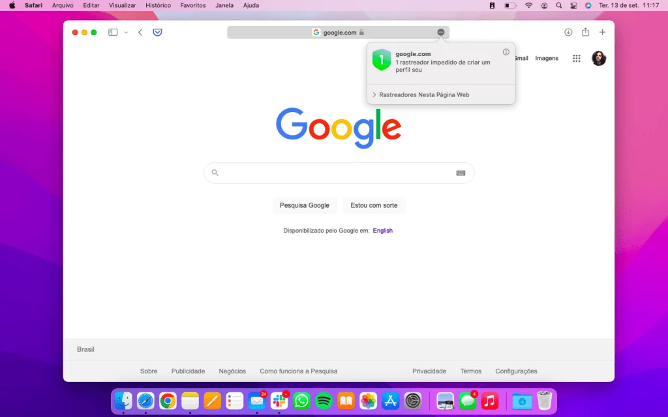Viewport: 668px width, 417px height.
Task: Open the Privacidade footer link
Action: pyautogui.click(x=429, y=371)
